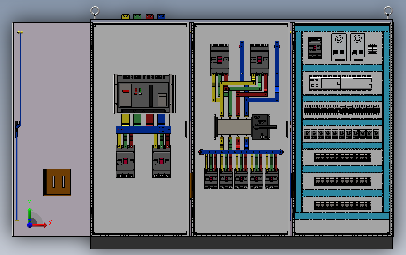Select blue support bar beneath air circuit breaker

click(x=143, y=129)
